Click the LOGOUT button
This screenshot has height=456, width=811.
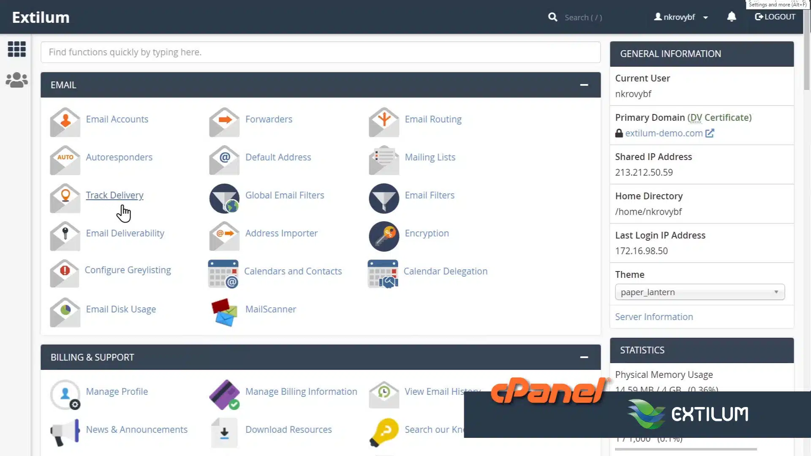pos(775,17)
